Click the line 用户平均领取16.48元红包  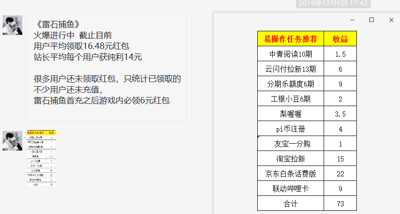pyautogui.click(x=81, y=46)
